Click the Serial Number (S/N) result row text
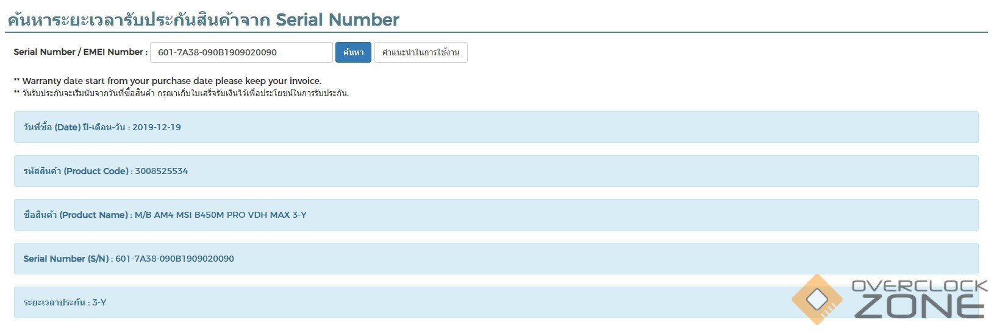994x331 pixels. point(129,259)
